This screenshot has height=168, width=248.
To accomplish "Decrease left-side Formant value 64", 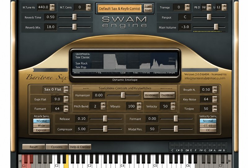I will 66,111.
